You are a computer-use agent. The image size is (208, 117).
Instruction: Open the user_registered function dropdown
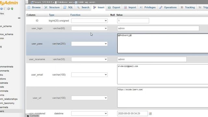89,113
